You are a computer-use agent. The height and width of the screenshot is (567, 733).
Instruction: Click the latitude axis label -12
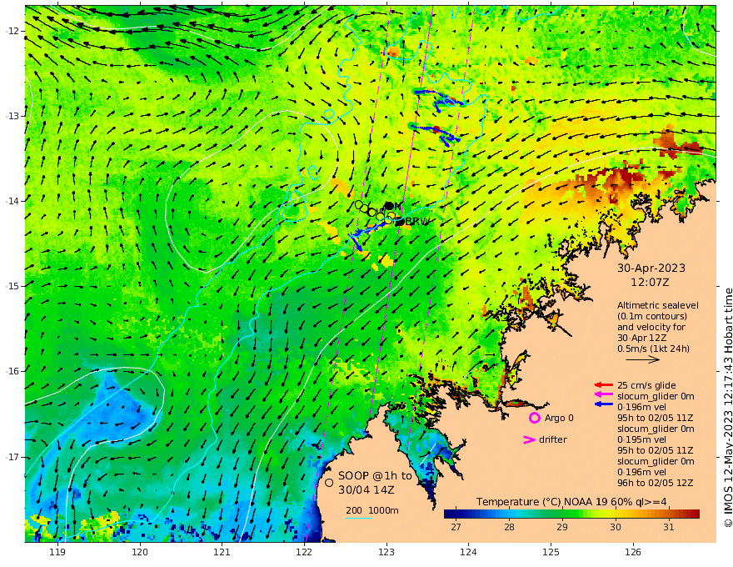click(x=12, y=31)
